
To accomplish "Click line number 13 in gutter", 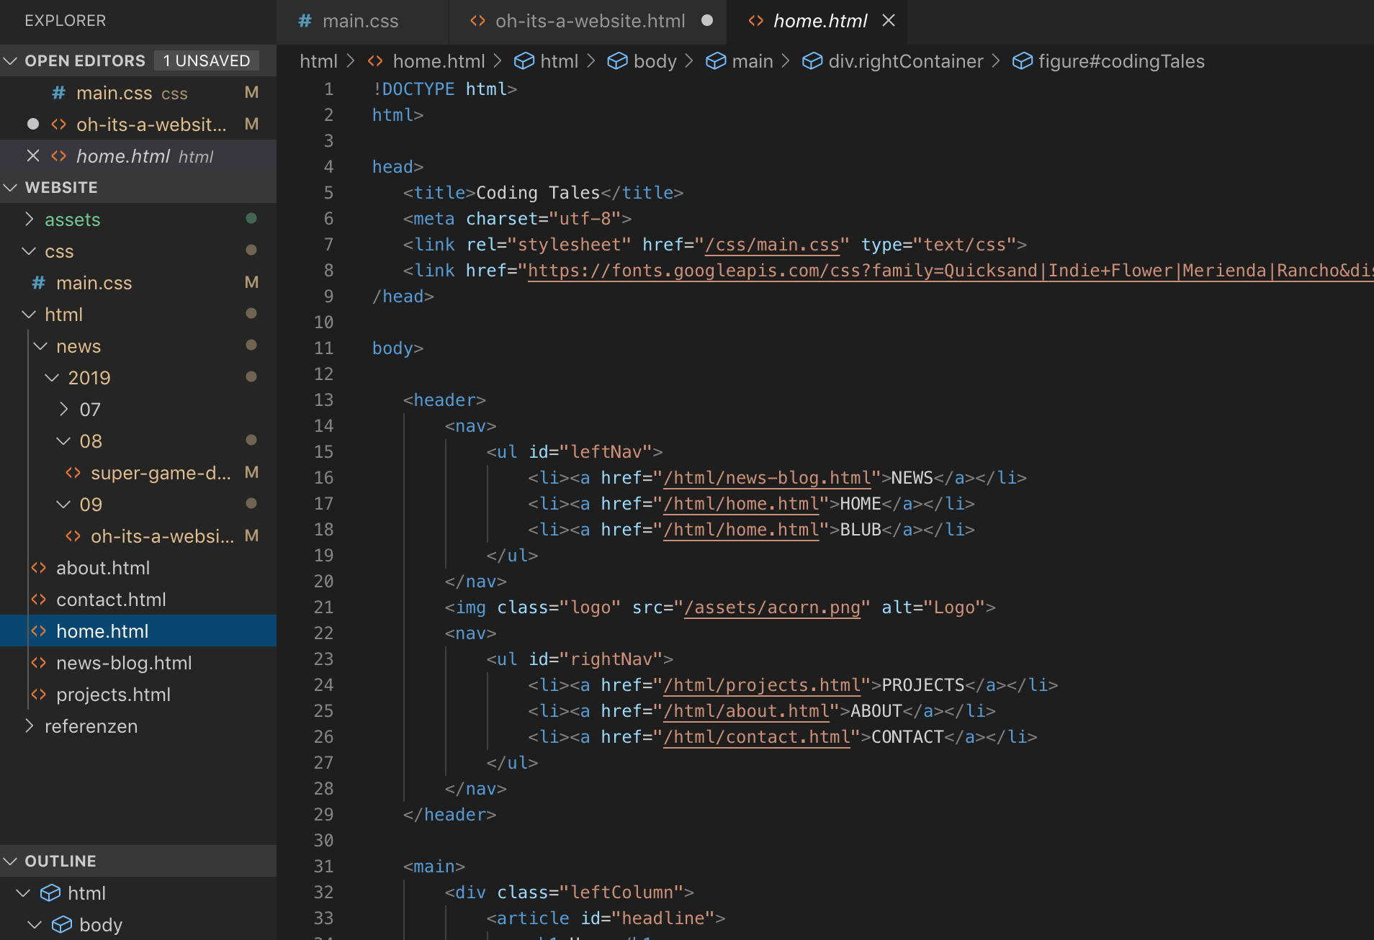I will [323, 400].
